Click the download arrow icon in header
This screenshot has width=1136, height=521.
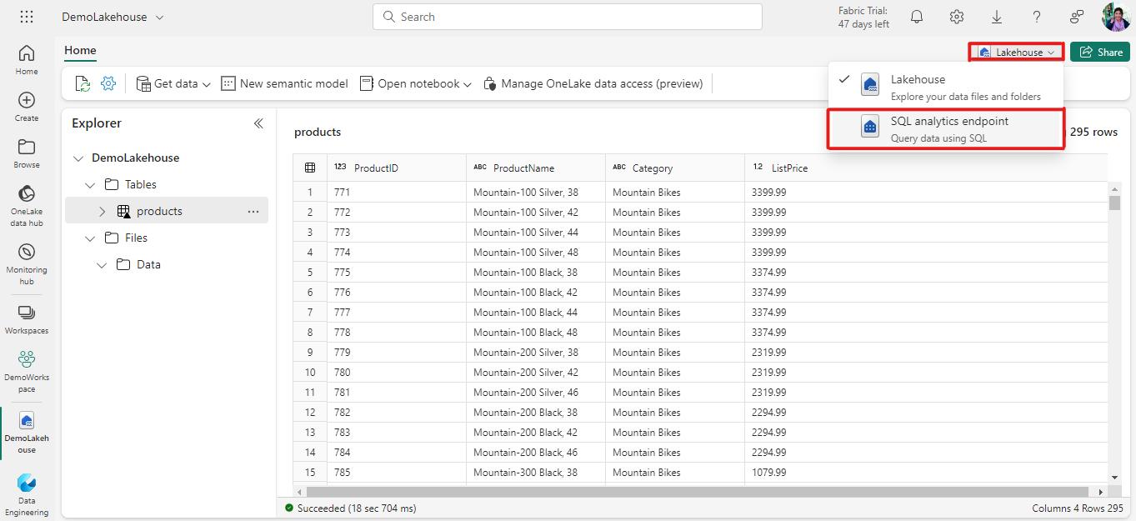point(997,17)
